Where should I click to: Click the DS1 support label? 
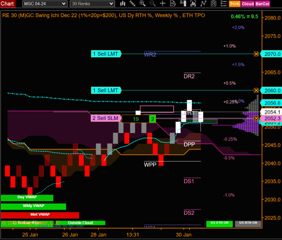[189, 181]
